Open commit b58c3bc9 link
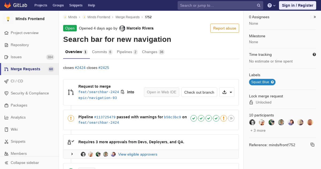Viewport: 321px width, 169px height. [x=173, y=117]
